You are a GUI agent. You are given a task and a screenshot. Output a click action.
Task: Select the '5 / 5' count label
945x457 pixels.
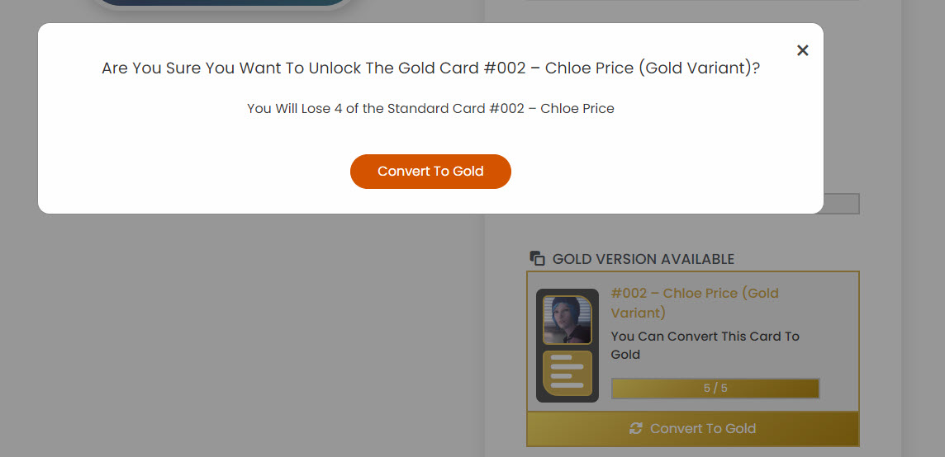click(715, 389)
